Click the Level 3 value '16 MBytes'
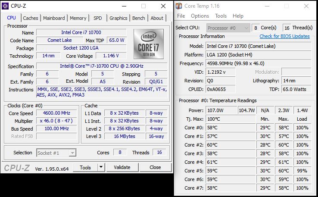The image size is (318, 197). (125, 136)
